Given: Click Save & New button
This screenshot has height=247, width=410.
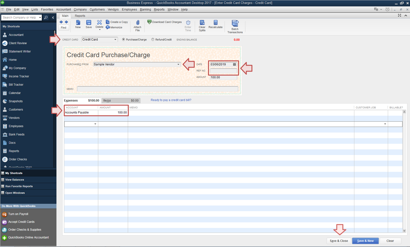Looking at the screenshot, I should pos(365,241).
